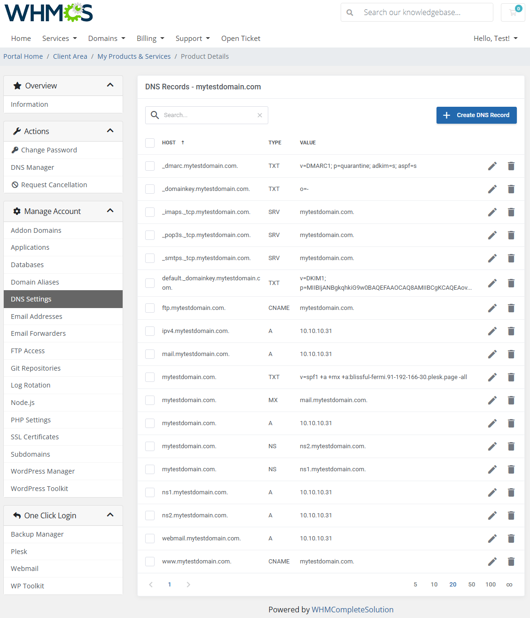This screenshot has height=618, width=530.
Task: Select the checkbox for the _domainkey TXT record
Action: [x=150, y=189]
